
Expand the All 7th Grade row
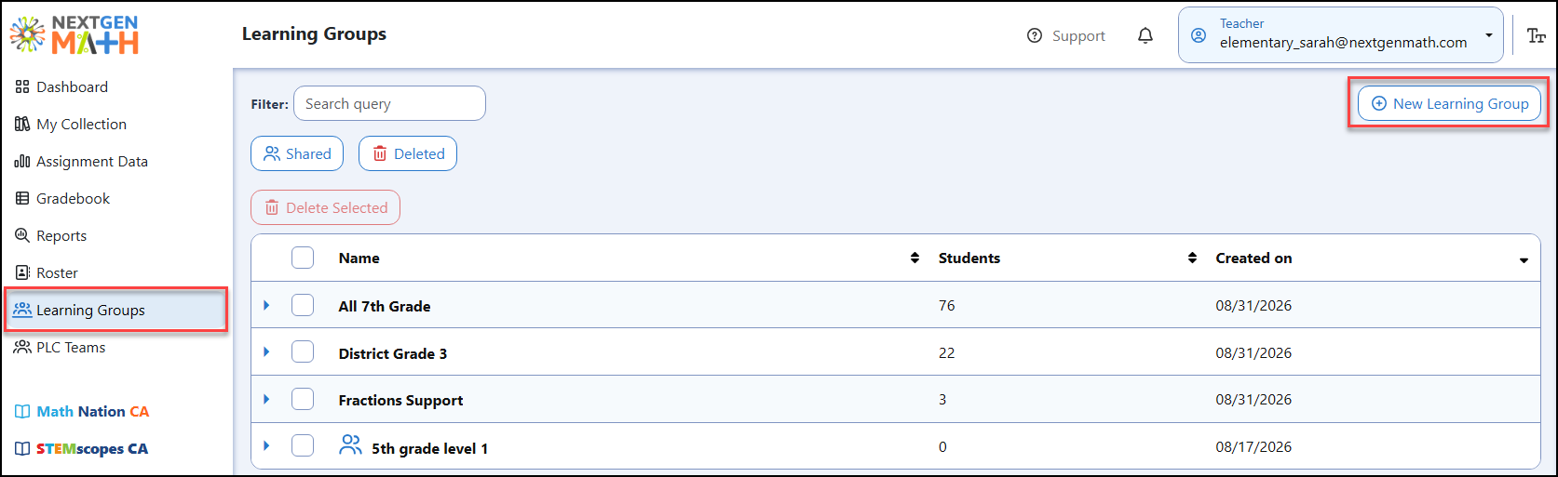(266, 305)
